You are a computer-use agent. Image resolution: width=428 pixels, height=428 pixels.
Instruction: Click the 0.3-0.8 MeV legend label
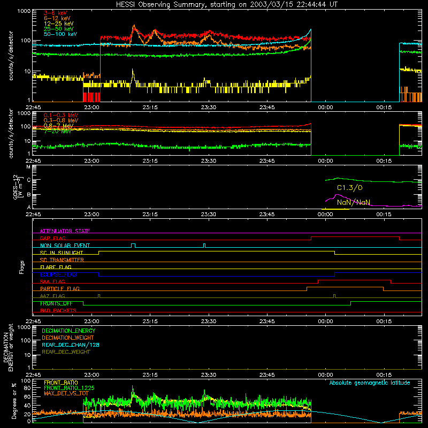pyautogui.click(x=61, y=120)
